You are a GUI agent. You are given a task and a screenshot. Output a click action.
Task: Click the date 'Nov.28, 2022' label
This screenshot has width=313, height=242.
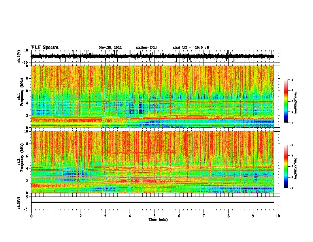pos(110,47)
